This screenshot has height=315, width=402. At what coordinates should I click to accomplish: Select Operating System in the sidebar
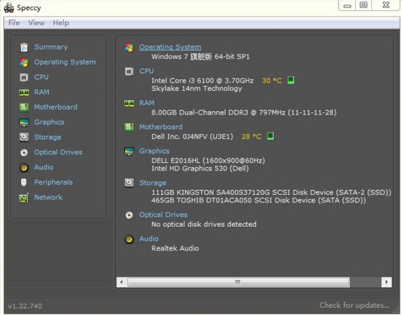click(65, 62)
